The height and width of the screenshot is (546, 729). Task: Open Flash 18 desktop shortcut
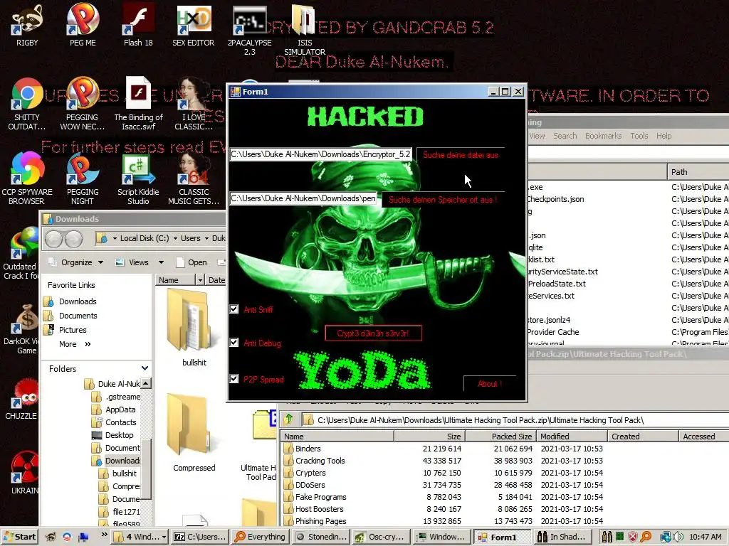(x=138, y=26)
